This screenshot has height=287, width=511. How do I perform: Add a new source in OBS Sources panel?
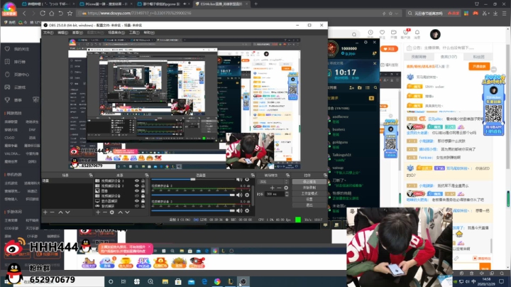98,212
